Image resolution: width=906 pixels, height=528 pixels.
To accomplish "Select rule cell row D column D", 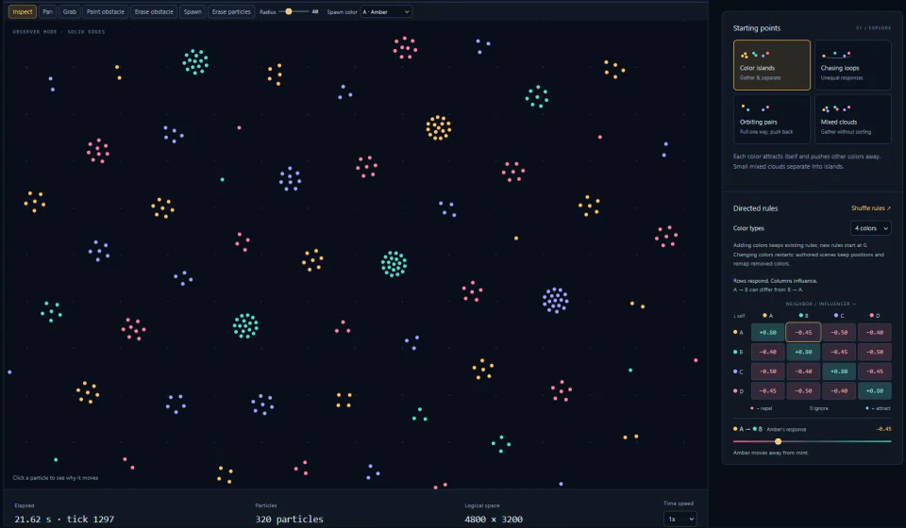I will pos(874,390).
